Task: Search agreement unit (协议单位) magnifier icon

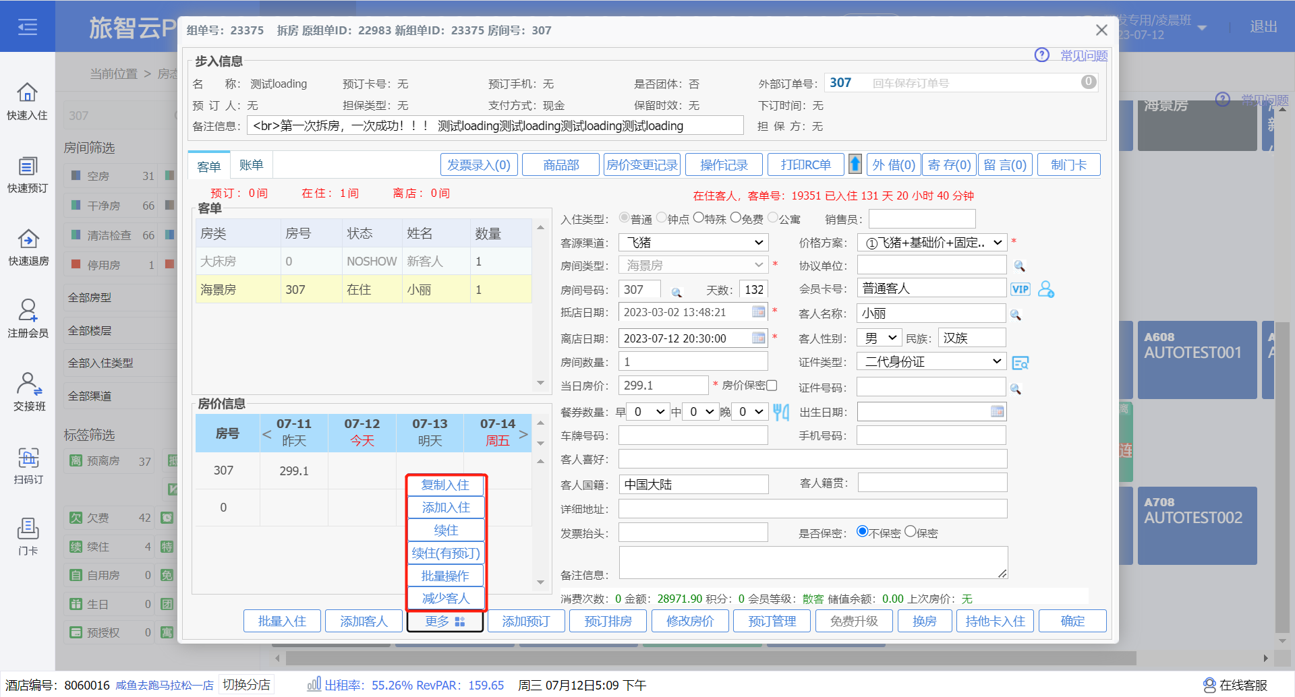Action: pos(1019,266)
